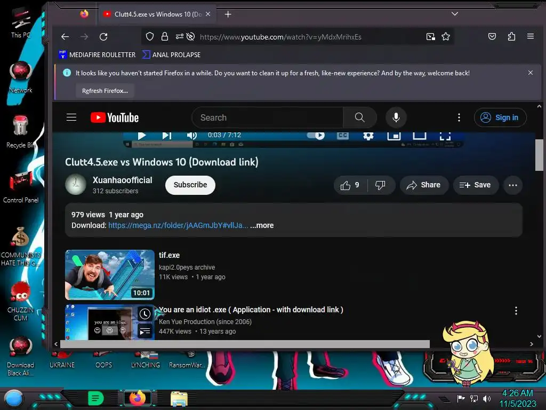Enter full screen mode
Screen dimensions: 546x410
tap(445, 135)
